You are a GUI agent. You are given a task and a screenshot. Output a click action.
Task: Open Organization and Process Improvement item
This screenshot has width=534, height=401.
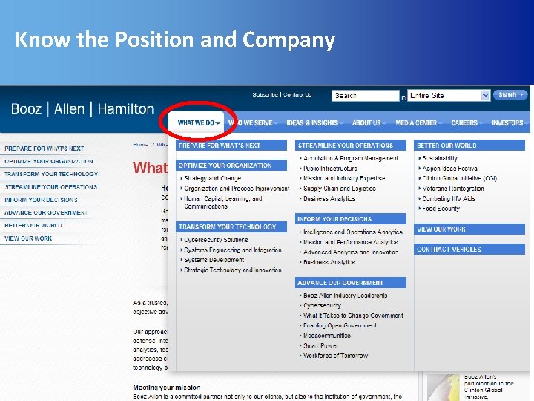click(x=237, y=189)
